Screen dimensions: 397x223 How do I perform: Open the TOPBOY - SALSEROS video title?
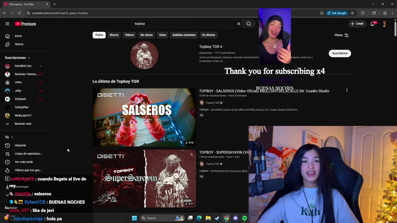tap(264, 91)
